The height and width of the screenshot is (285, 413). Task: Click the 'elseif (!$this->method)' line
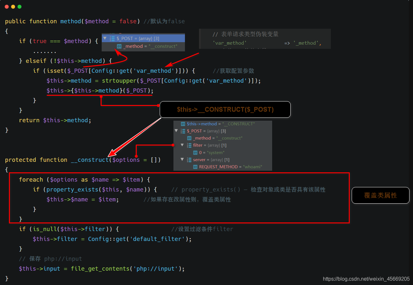(65, 61)
